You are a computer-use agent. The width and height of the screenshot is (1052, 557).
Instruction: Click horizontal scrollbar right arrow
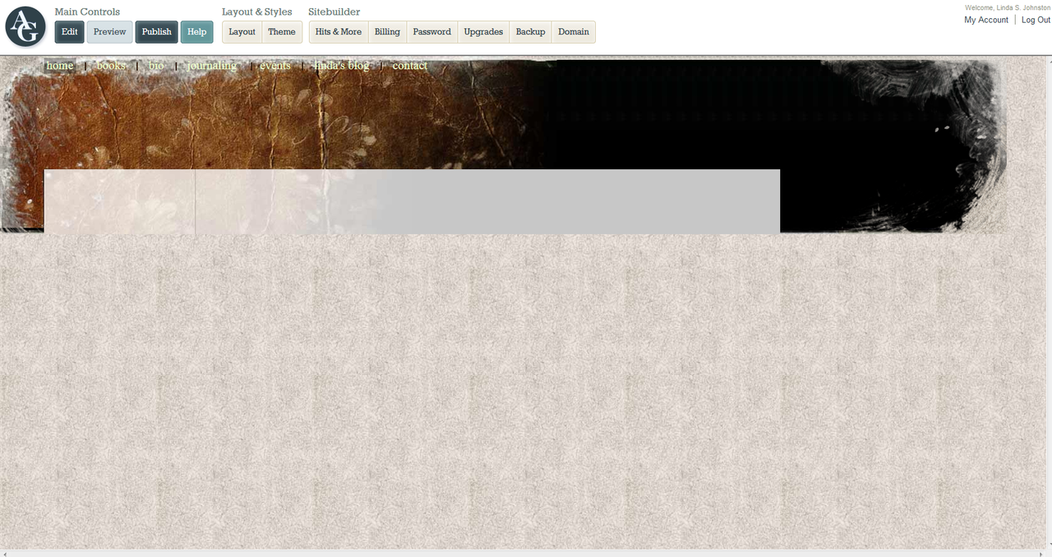coord(1042,554)
